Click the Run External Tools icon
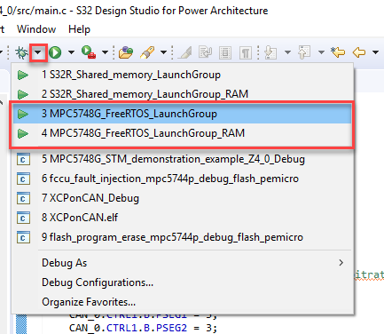 click(x=89, y=52)
